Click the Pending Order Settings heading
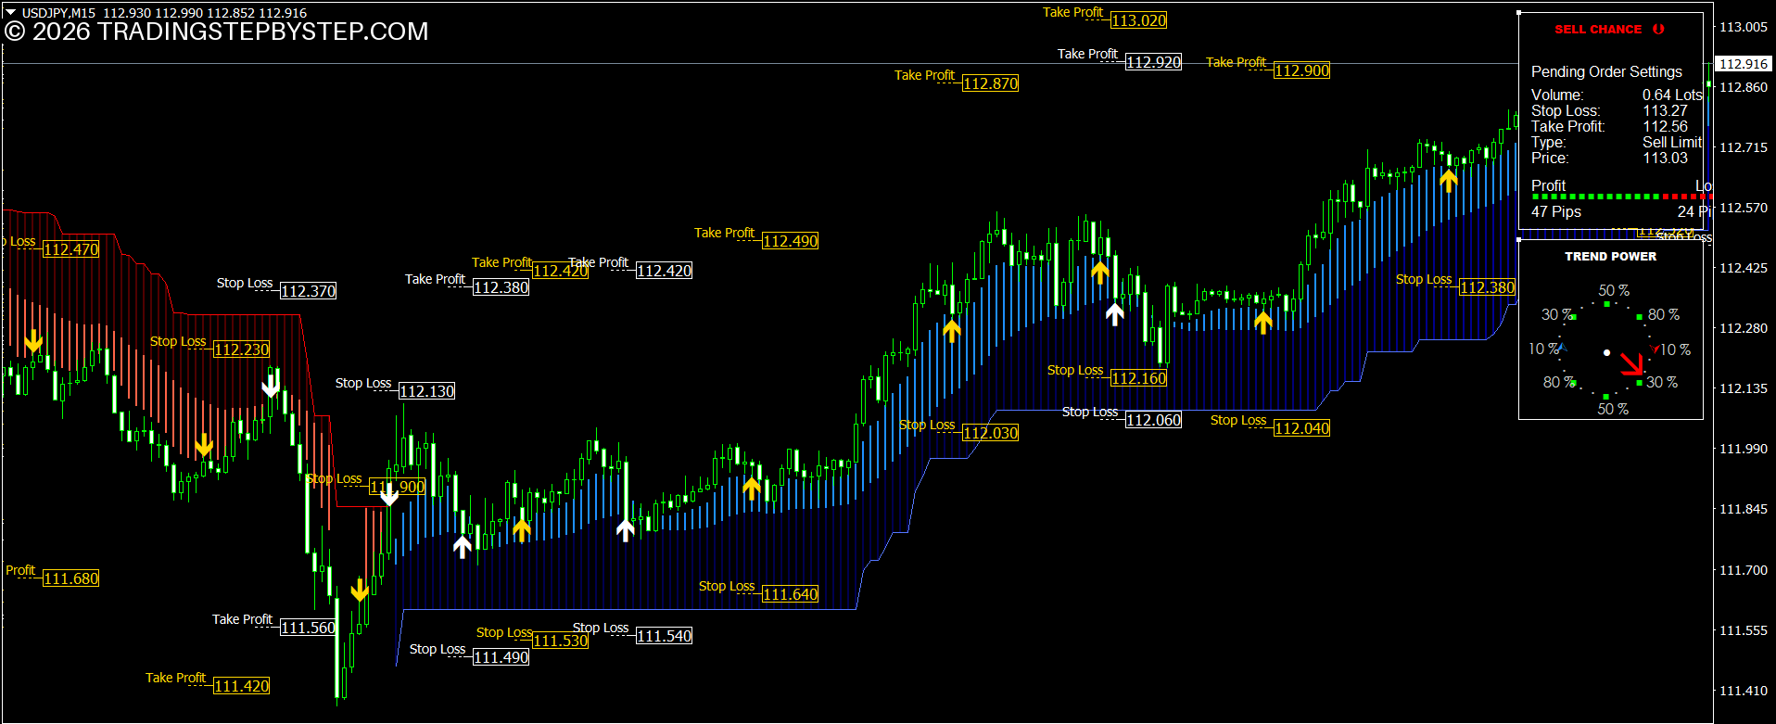 pyautogui.click(x=1606, y=71)
